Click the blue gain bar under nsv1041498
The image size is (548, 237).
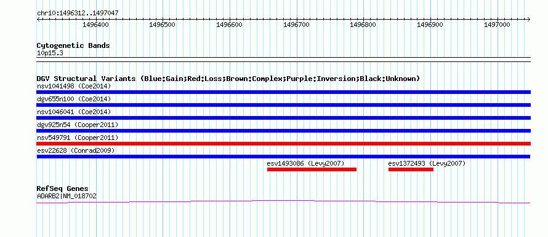pyautogui.click(x=283, y=92)
